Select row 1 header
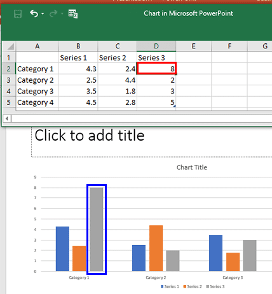Viewport: 272px width, 294px height. pyautogui.click(x=9, y=57)
